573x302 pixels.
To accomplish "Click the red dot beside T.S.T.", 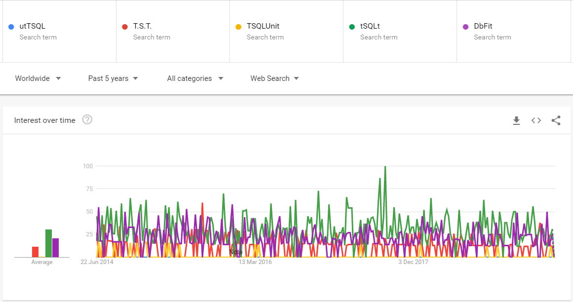I will click(125, 26).
